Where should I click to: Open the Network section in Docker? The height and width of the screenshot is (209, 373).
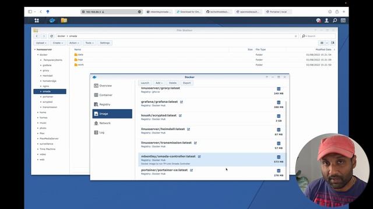click(x=112, y=123)
